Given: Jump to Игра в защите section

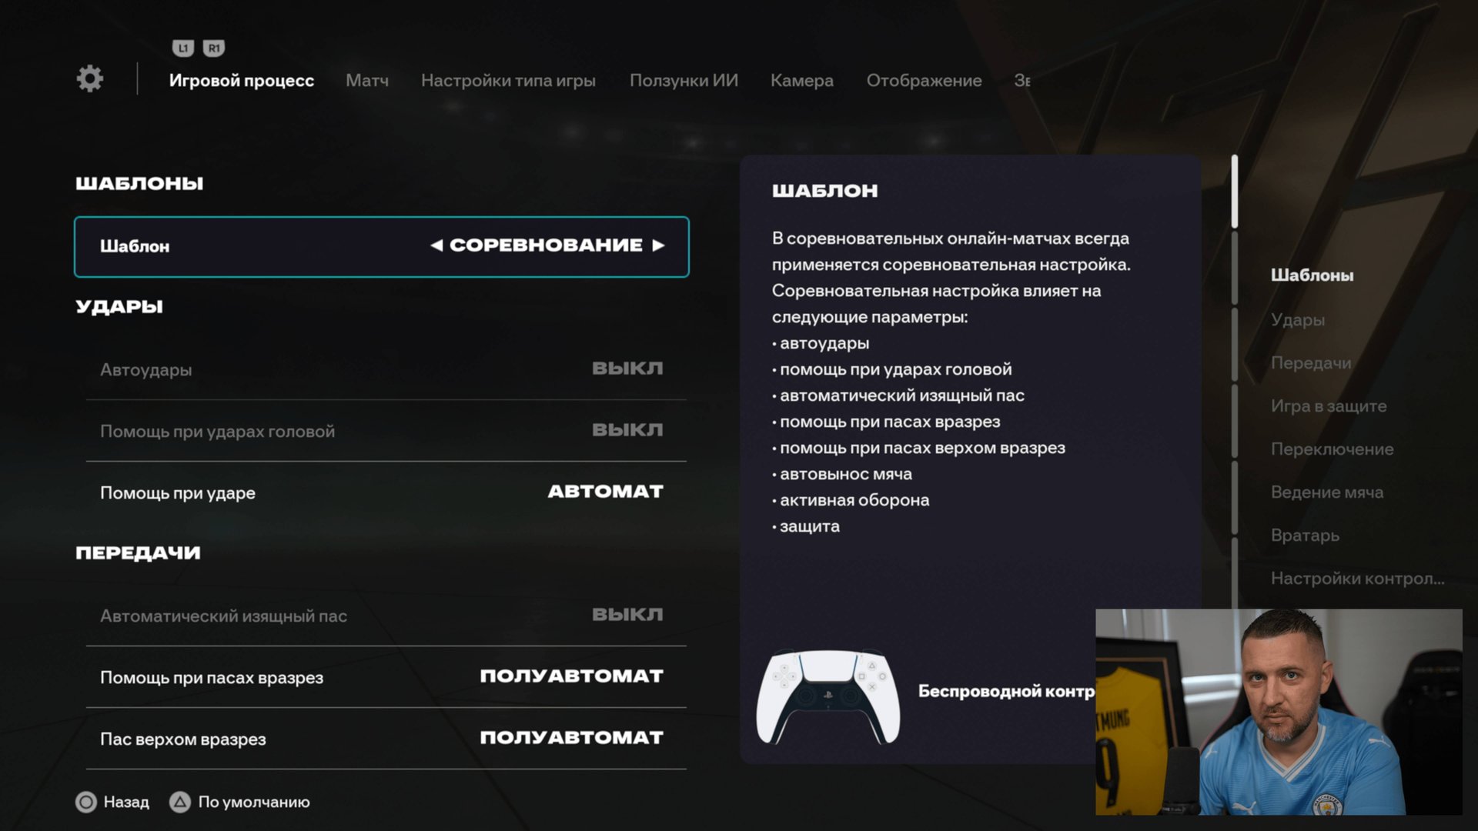Looking at the screenshot, I should pos(1329,405).
